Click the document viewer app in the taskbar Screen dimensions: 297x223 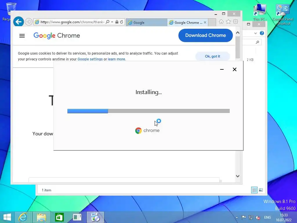coord(77,217)
